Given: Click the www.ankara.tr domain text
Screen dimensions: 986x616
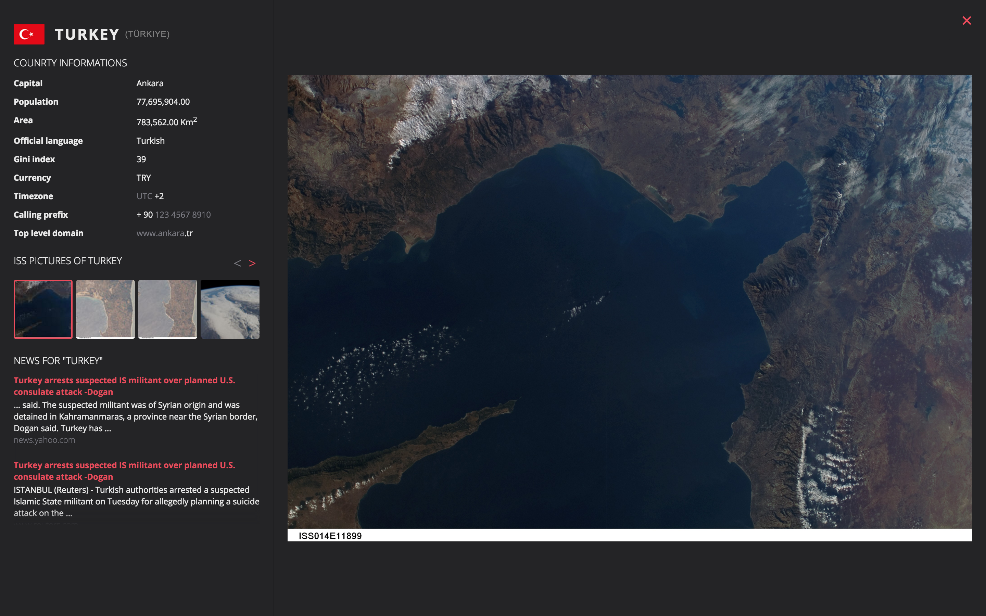Looking at the screenshot, I should pos(165,233).
